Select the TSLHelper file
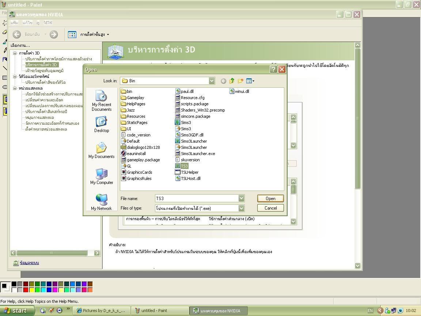Image resolution: width=421 pixels, height=316 pixels. (x=187, y=172)
